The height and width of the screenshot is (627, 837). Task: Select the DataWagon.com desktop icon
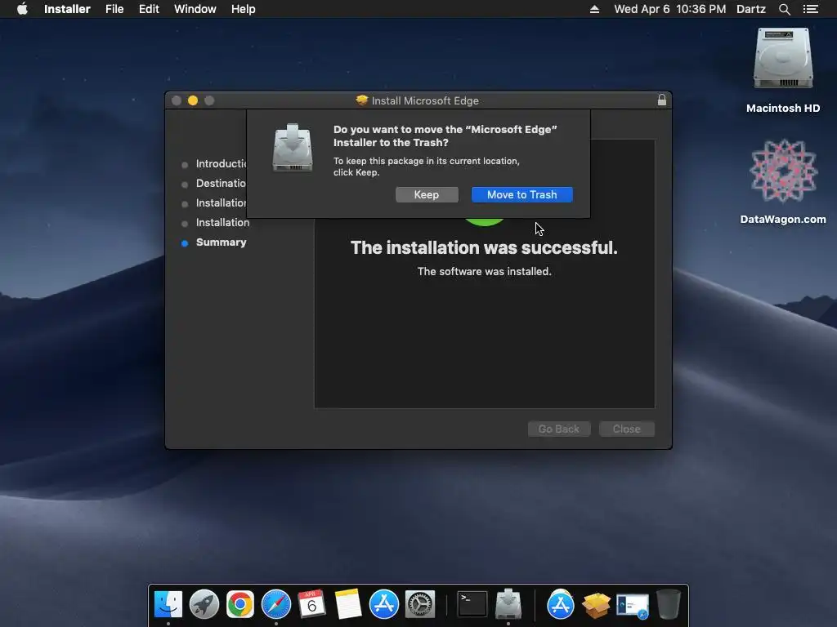[x=782, y=181]
